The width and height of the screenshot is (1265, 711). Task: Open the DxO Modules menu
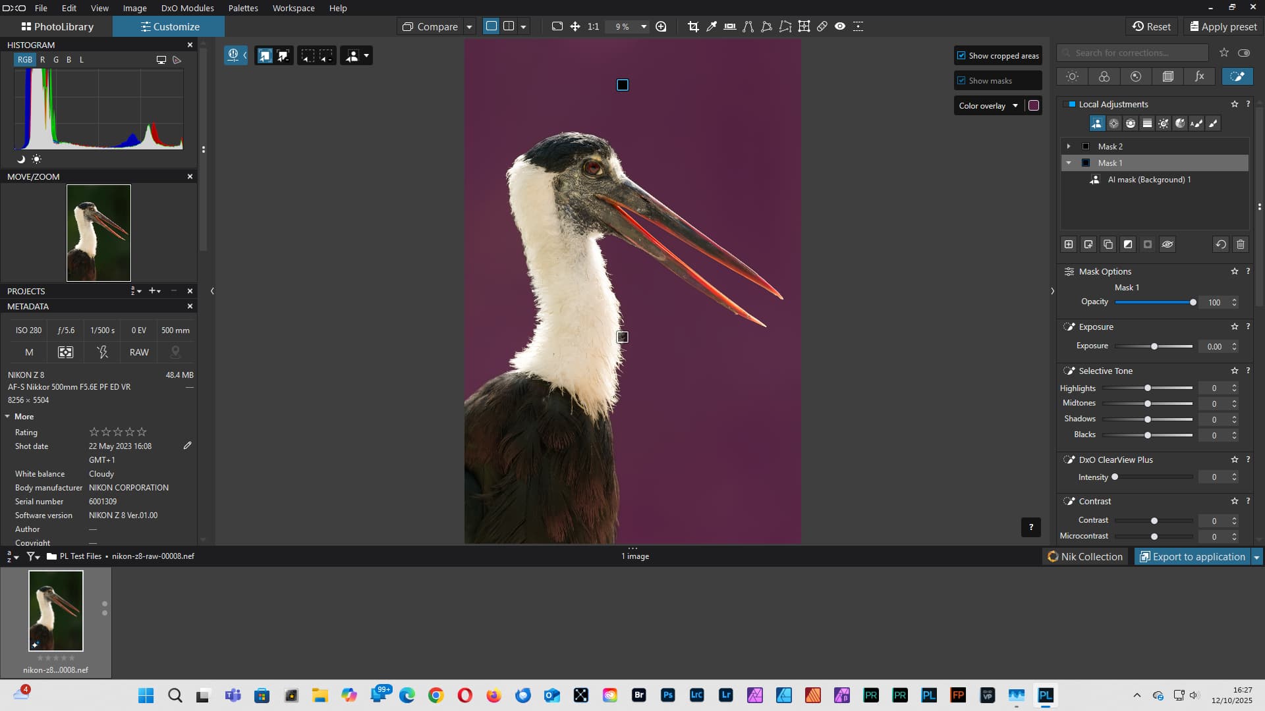(187, 8)
